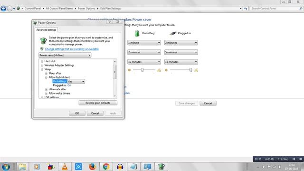The image size is (304, 171).
Task: Open the Plugged in '5 minutes' dropdown
Action: click(181, 52)
